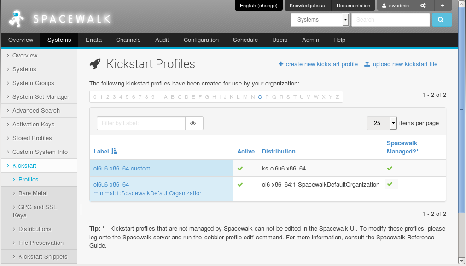Click upload new kickstart file
Image resolution: width=466 pixels, height=266 pixels.
click(x=405, y=64)
